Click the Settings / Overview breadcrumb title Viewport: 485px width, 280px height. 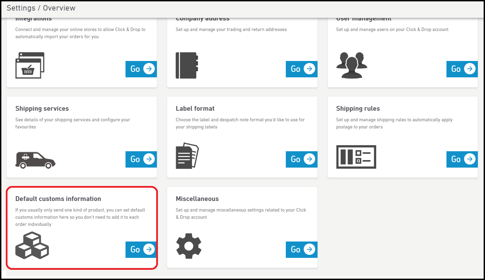pos(41,8)
